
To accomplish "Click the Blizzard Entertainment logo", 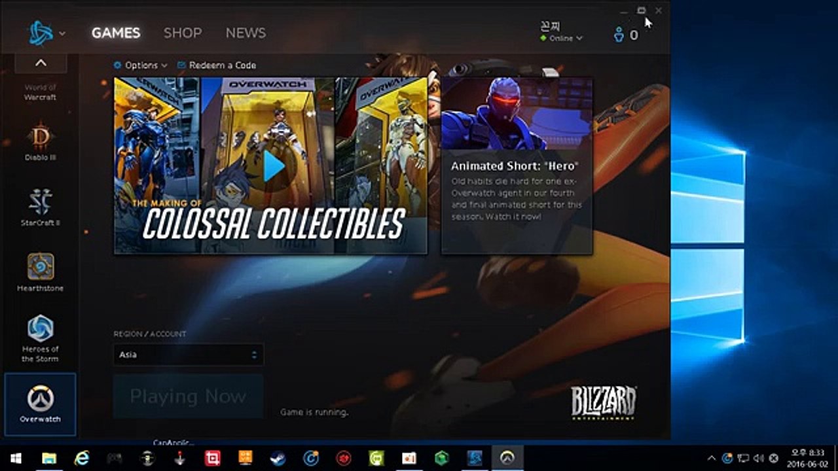I will pyautogui.click(x=603, y=402).
